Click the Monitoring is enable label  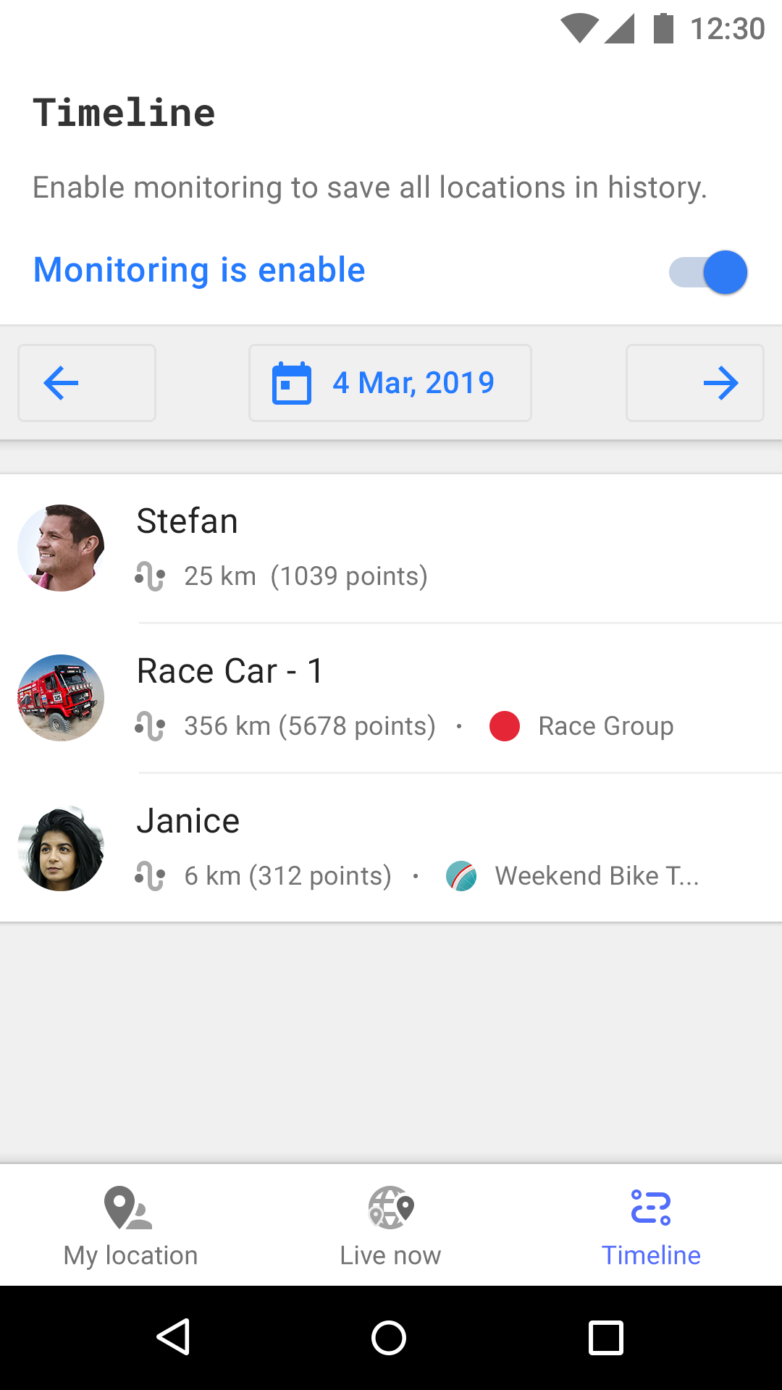(x=199, y=270)
